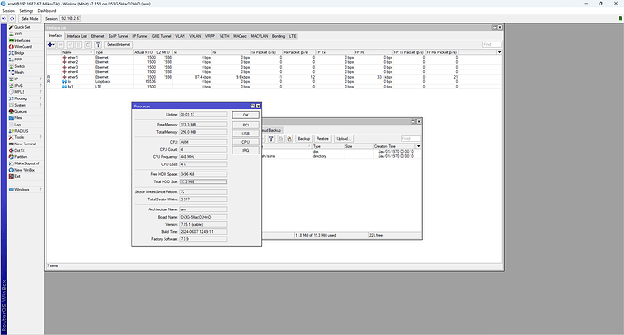Click the comment icon in the Interface List toolbar
The image size is (624, 335).
88,44
